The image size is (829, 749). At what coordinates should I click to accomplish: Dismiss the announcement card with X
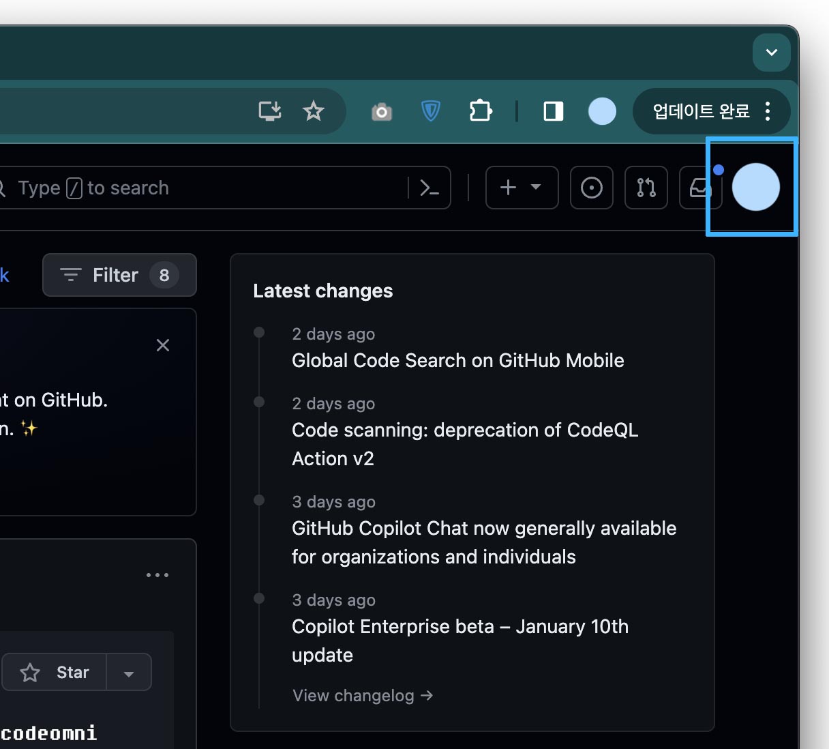163,345
